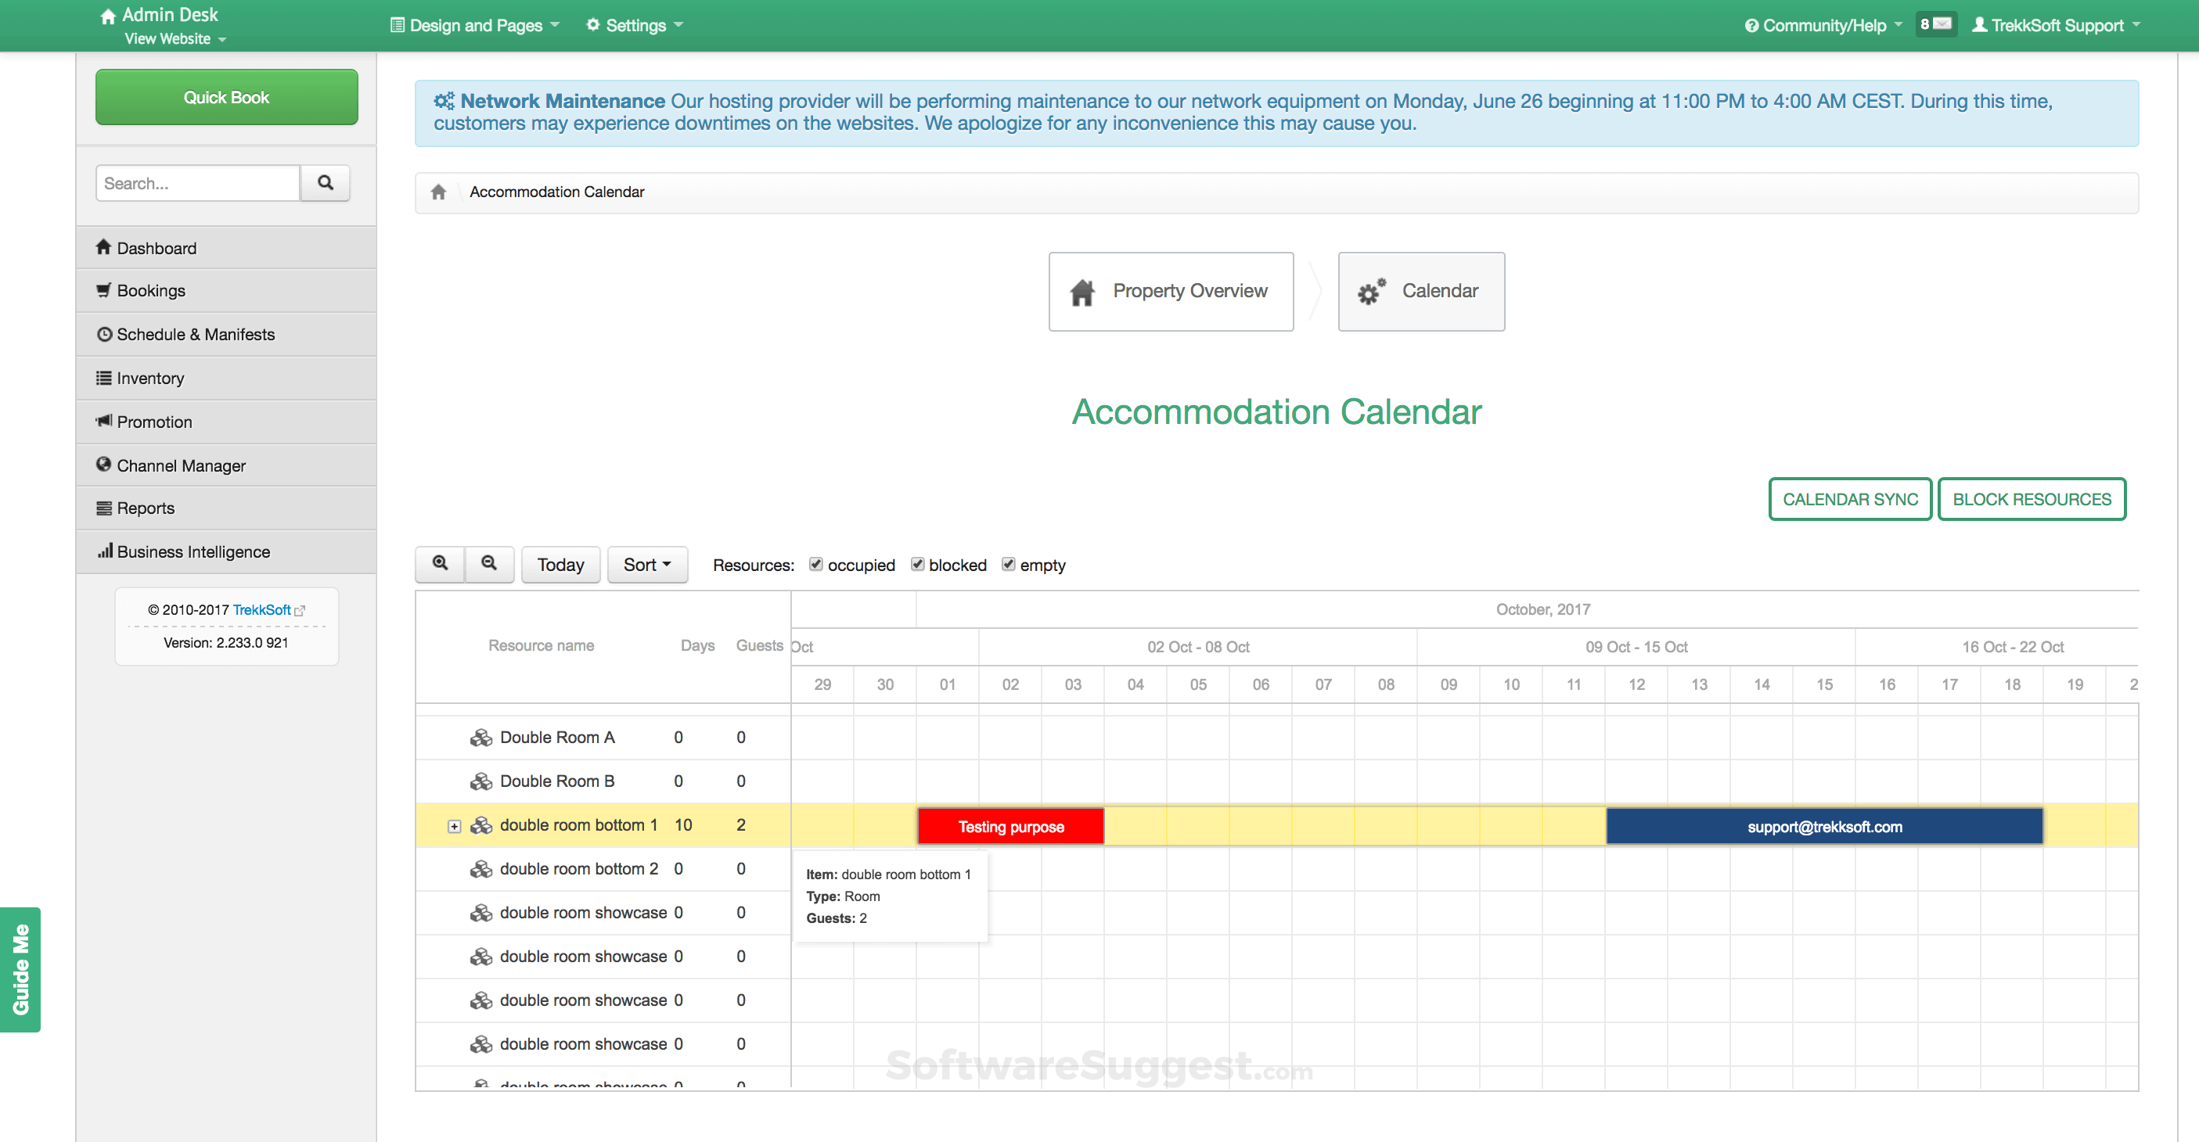Click the Inventory list icon
This screenshot has width=2199, height=1142.
[103, 377]
